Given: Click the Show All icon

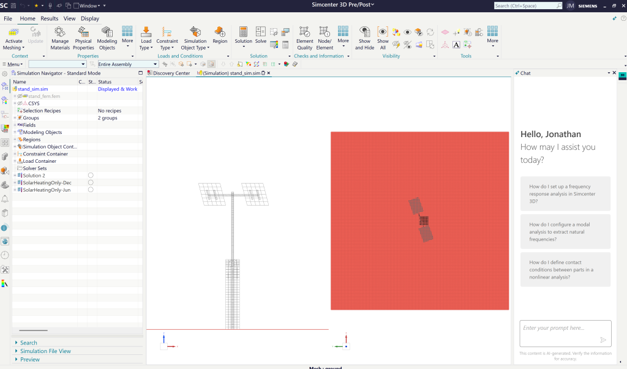Looking at the screenshot, I should pyautogui.click(x=383, y=32).
